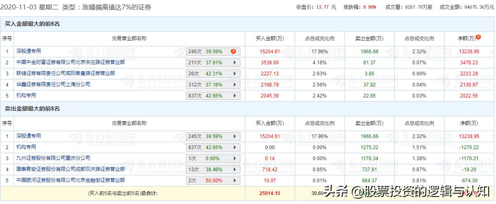Screen dimensions: 496x204
Task: Click net amount cell 3478.23
Action: tap(469, 63)
